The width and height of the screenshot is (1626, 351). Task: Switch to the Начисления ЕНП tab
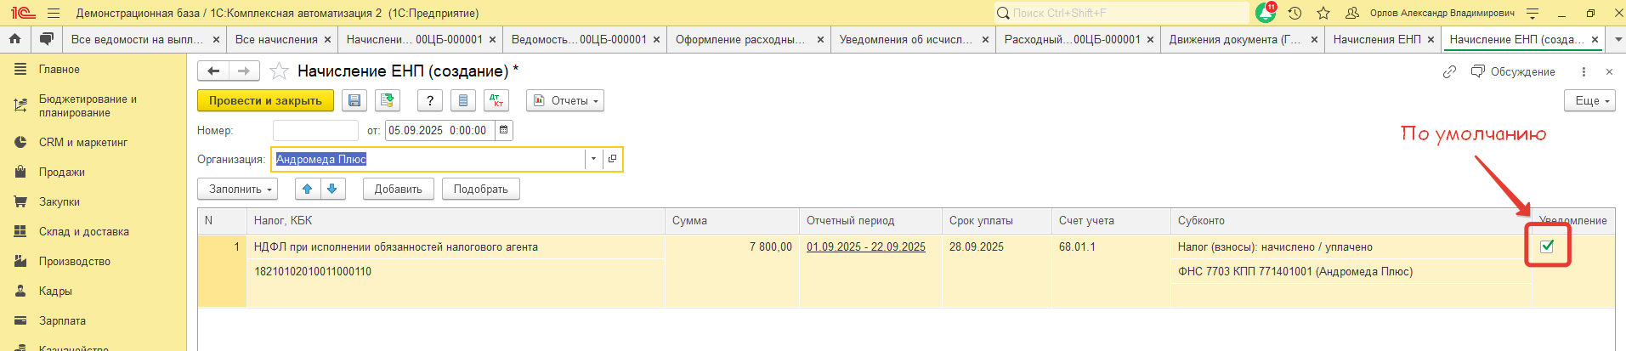pyautogui.click(x=1376, y=39)
